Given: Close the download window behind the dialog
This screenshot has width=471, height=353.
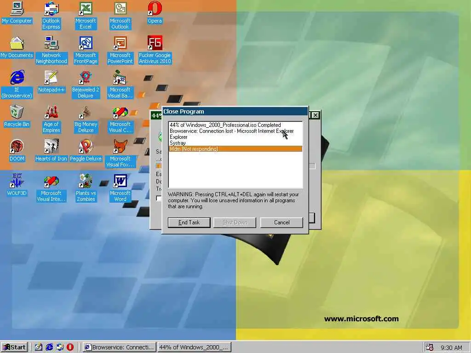Looking at the screenshot, I should [x=315, y=115].
